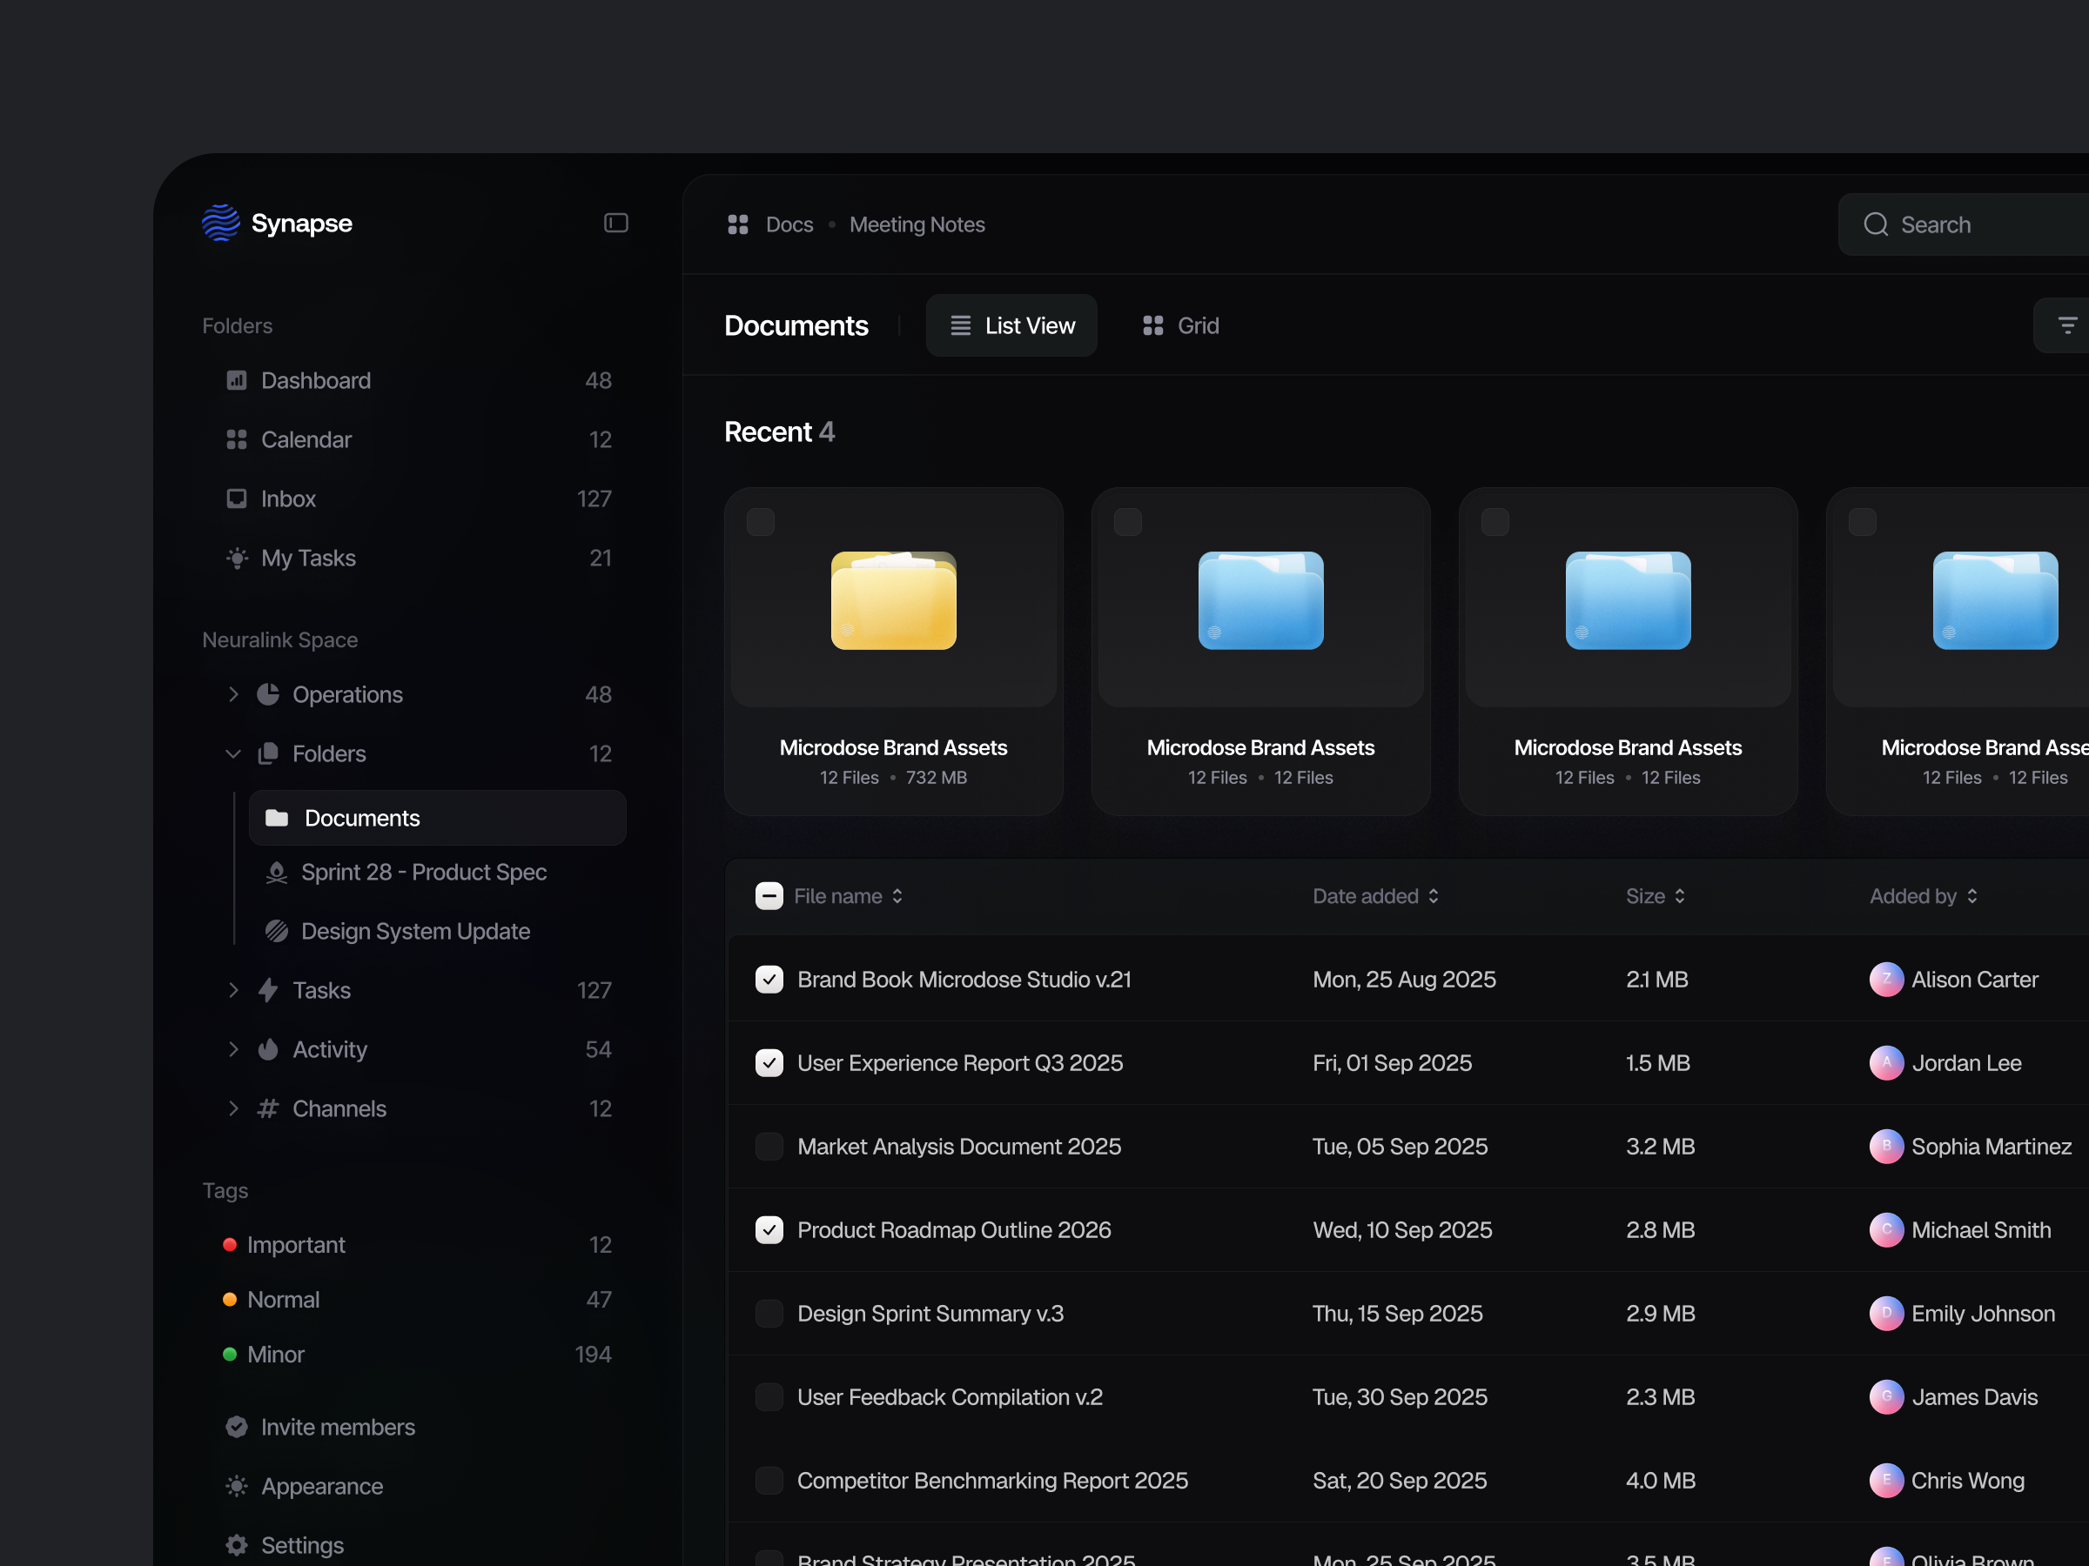Open the Docs breadcrumb
2089x1566 pixels.
(x=789, y=224)
